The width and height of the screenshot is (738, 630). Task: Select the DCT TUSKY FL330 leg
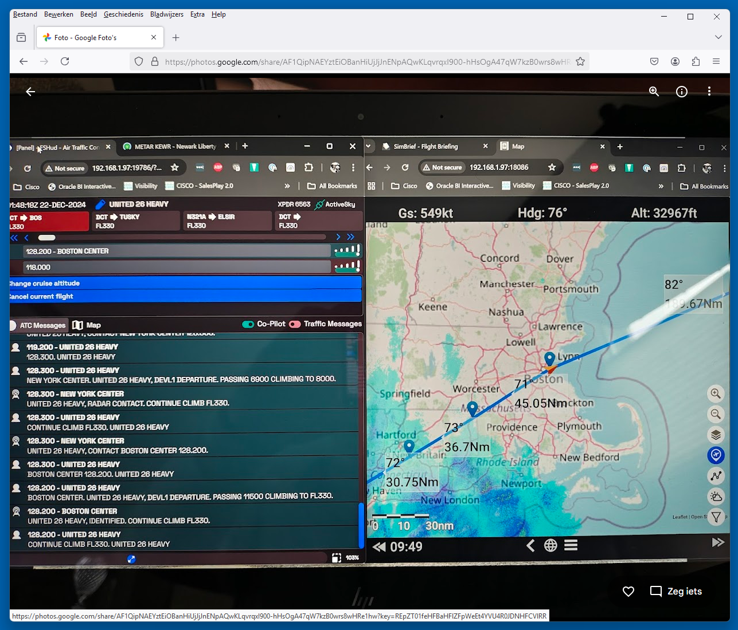(136, 221)
